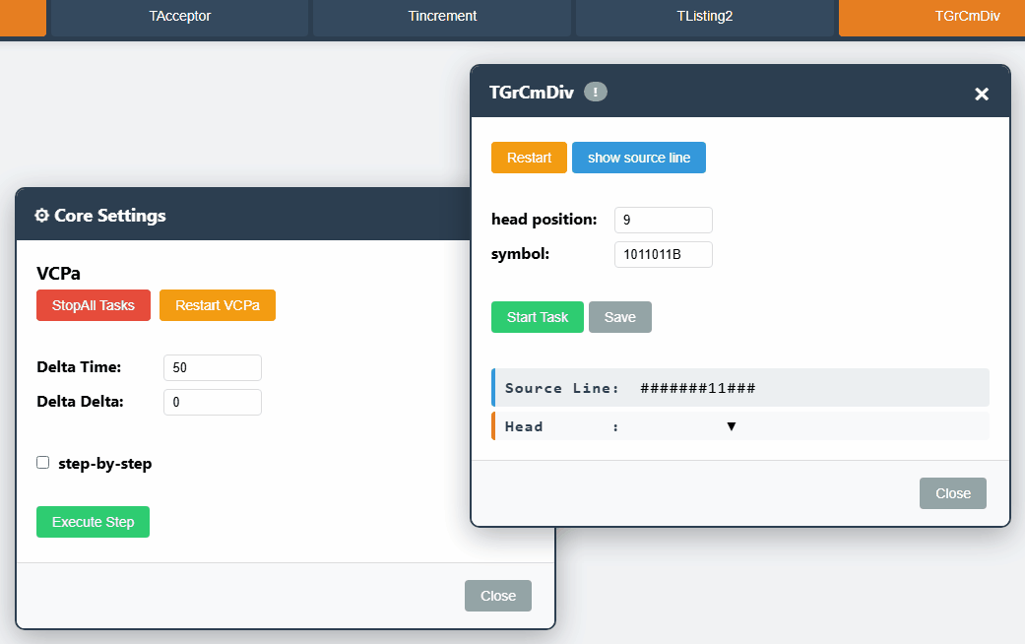Select the TGrCmDiv tab
This screenshot has height=644, width=1025.
(x=931, y=17)
